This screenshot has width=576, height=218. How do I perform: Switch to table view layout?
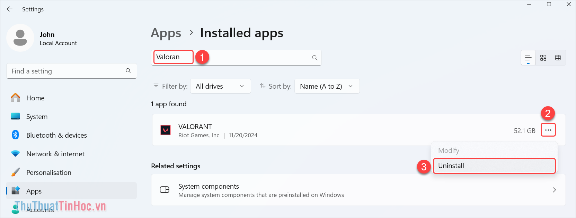click(x=558, y=58)
